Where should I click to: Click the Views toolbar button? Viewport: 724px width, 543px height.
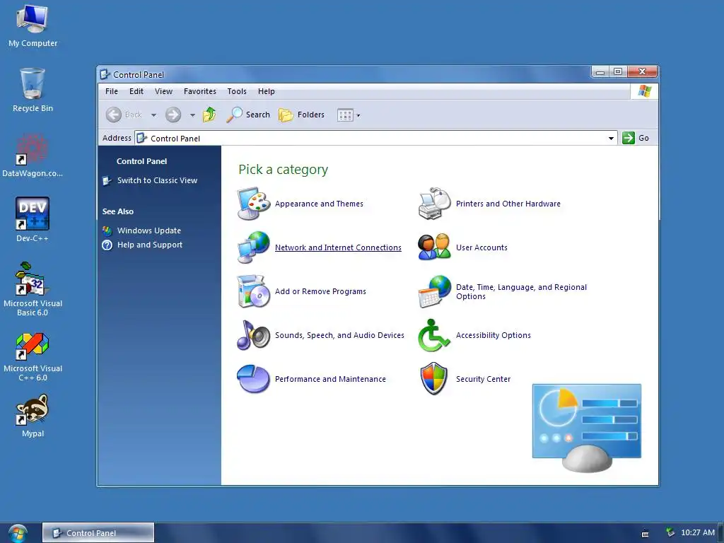(x=345, y=115)
